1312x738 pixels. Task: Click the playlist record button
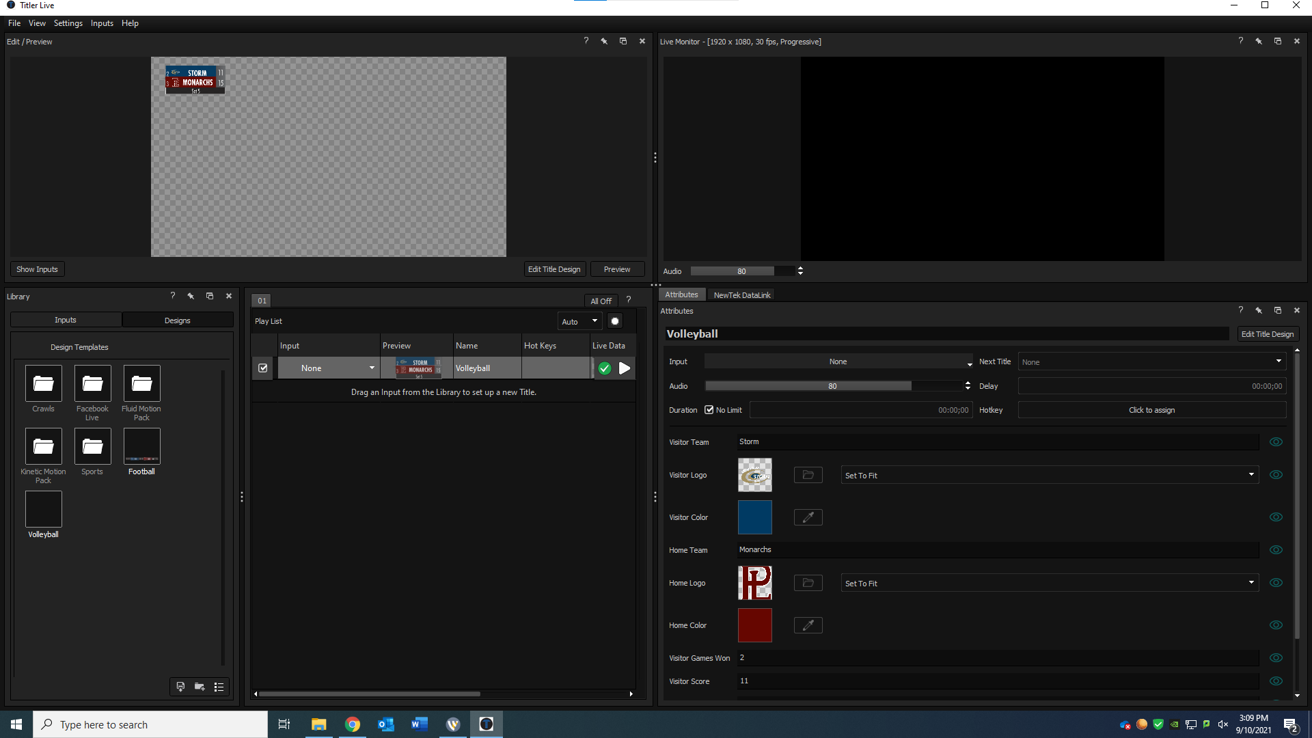615,321
